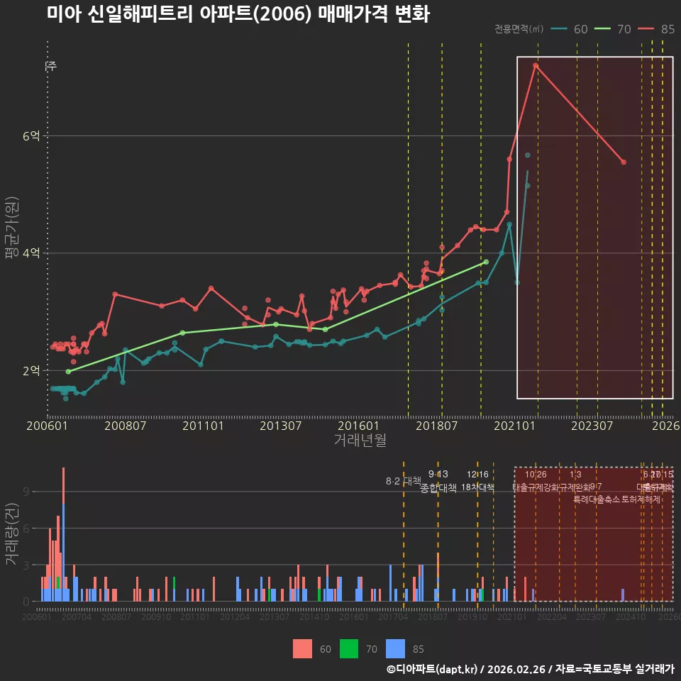The image size is (681, 681).
Task: Click the 9 label on volume axis
Action: [x=26, y=492]
